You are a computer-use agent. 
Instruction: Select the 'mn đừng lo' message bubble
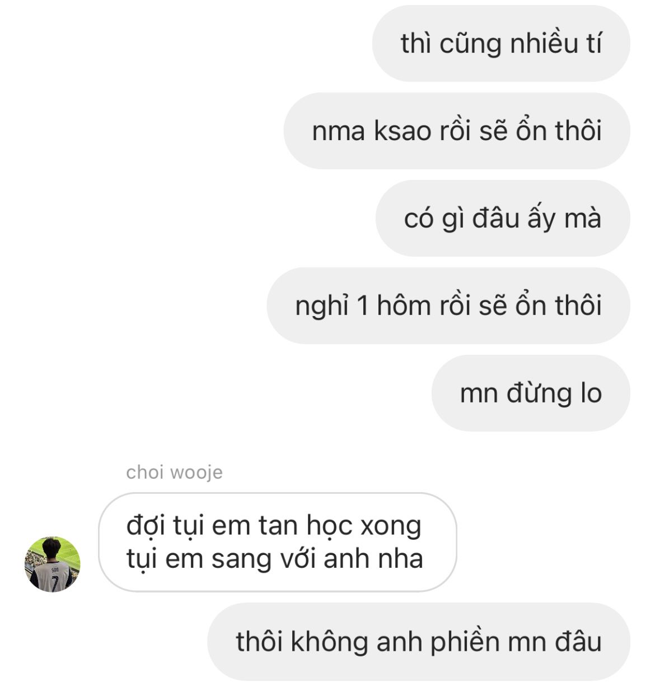pos(531,393)
